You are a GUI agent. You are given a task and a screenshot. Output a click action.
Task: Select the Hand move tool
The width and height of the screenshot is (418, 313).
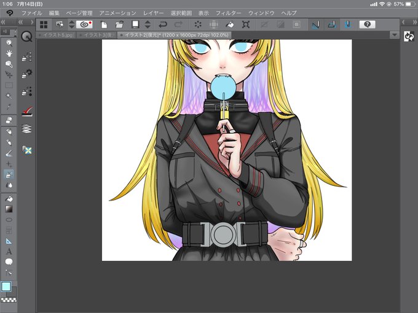tap(9, 53)
